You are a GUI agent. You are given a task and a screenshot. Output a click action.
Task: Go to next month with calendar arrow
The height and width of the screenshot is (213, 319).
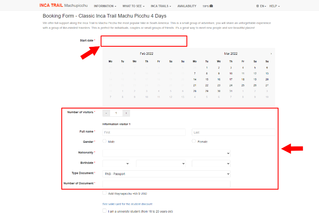coord(271,54)
